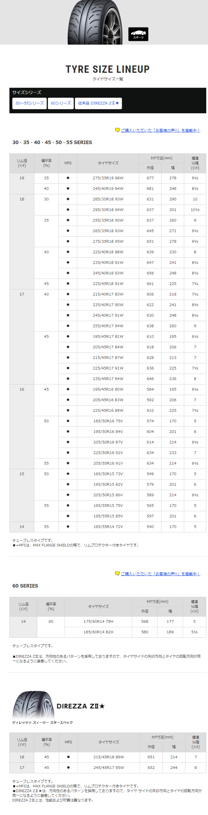Click the DIREZZA ZⅡ★ tire thumbnail
This screenshot has width=208, height=815.
(x=33, y=706)
